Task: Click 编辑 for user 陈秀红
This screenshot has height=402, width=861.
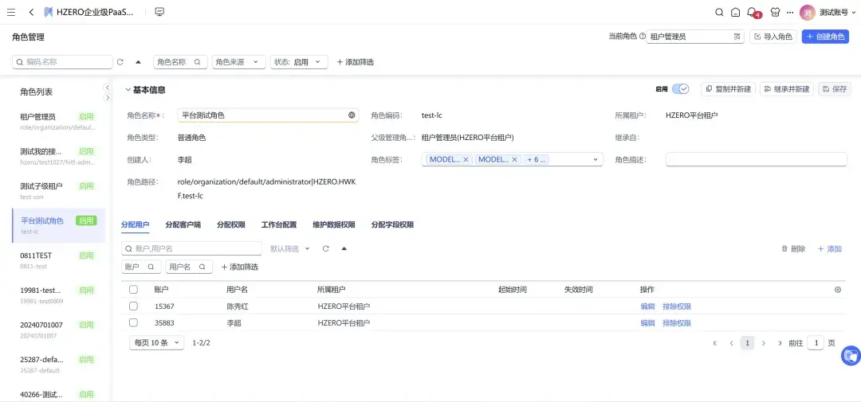Action: [x=647, y=306]
